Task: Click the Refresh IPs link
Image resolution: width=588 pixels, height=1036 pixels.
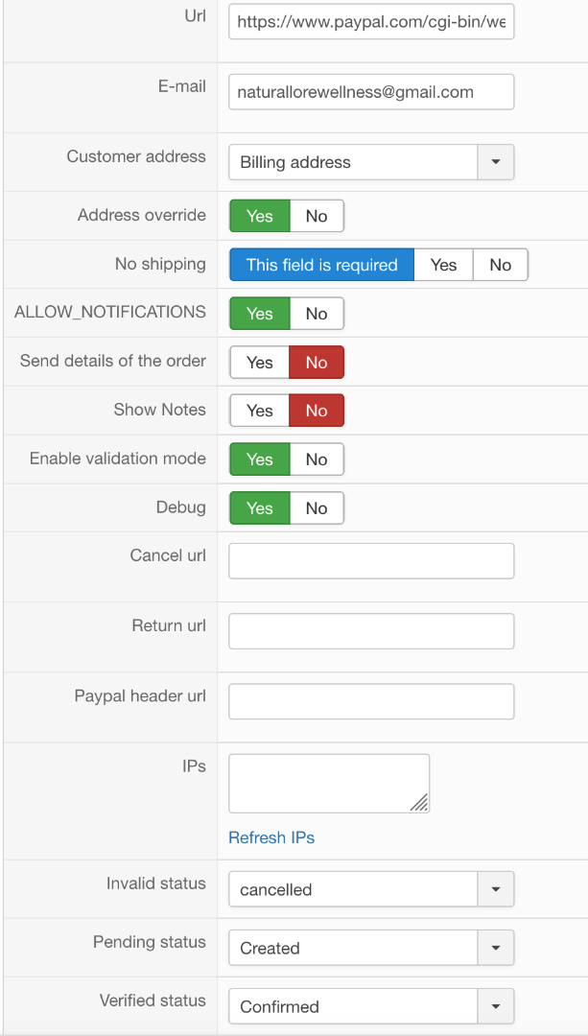Action: coord(271,837)
